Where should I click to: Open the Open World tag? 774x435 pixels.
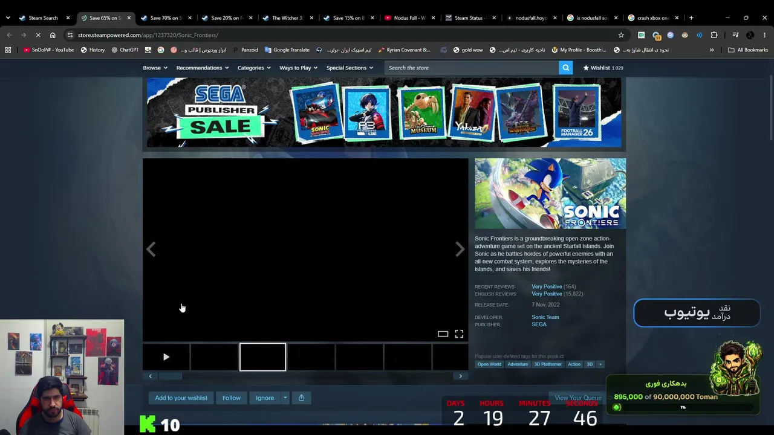click(x=489, y=364)
